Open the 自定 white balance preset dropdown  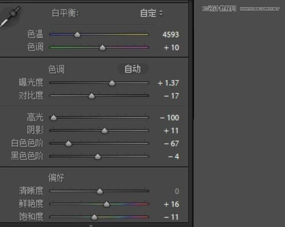pyautogui.click(x=152, y=13)
